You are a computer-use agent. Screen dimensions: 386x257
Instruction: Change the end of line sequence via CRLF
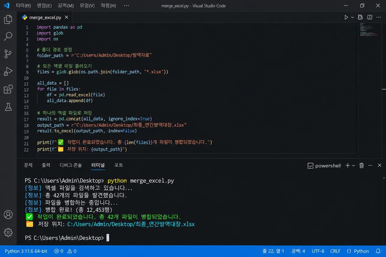pos(335,251)
